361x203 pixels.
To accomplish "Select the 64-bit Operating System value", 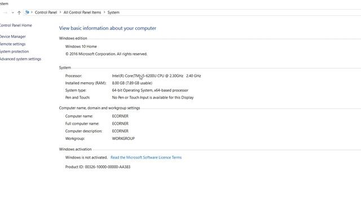I will coord(150,90).
